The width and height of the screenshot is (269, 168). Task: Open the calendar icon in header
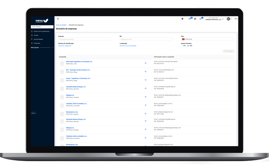click(x=195, y=19)
